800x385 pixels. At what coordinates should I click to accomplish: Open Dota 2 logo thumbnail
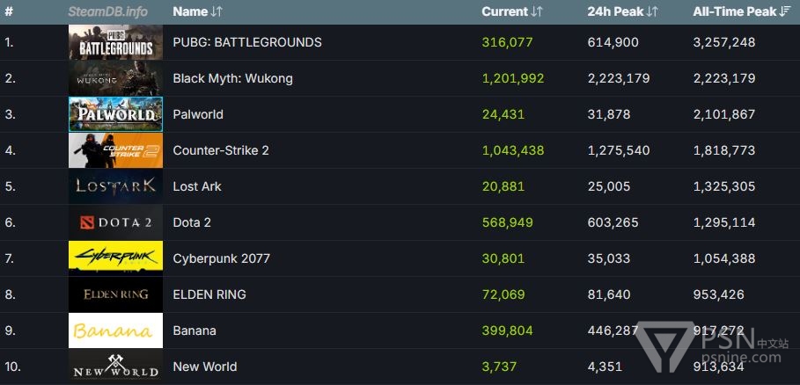116,222
